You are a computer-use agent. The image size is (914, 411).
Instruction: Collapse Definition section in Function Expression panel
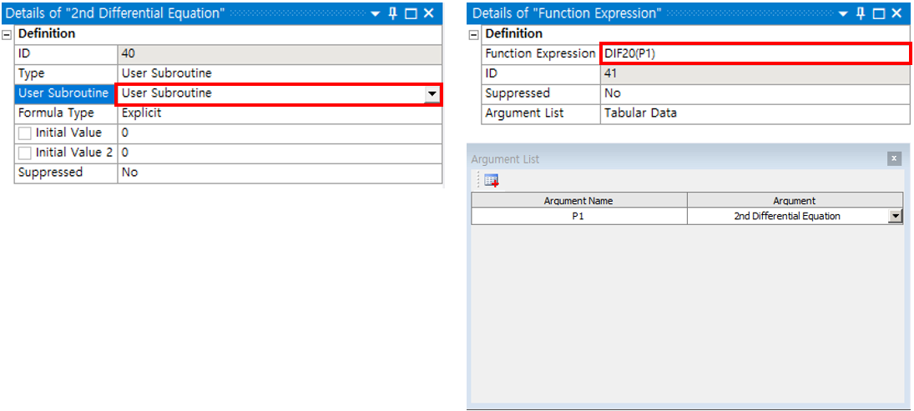[474, 34]
